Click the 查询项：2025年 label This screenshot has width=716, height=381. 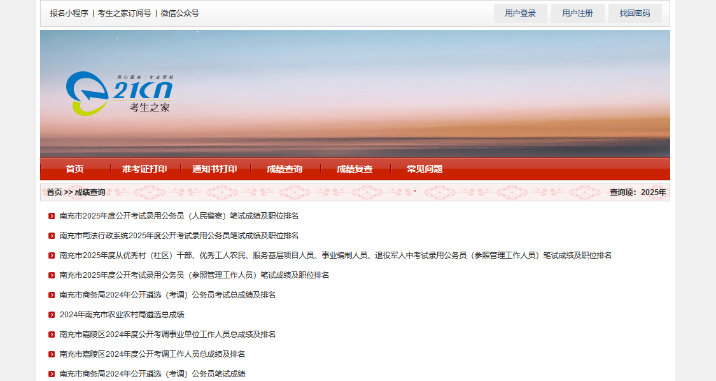(638, 192)
